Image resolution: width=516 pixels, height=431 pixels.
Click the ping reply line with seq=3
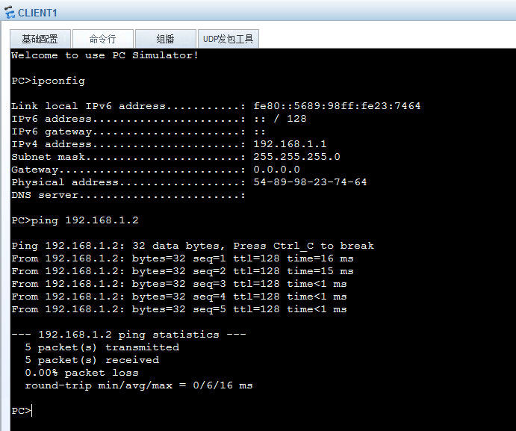[x=179, y=284]
